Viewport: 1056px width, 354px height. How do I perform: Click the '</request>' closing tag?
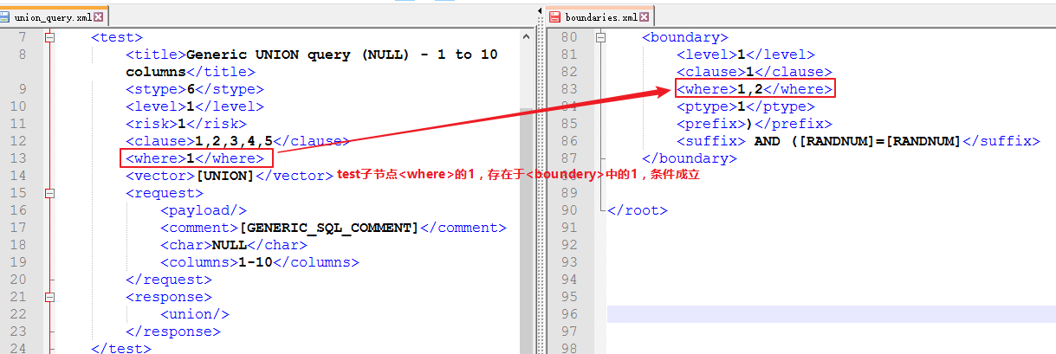(168, 280)
